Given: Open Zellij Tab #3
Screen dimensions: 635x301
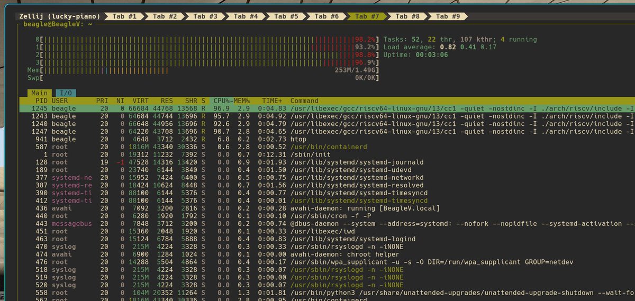Looking at the screenshot, I should pyautogui.click(x=205, y=16).
